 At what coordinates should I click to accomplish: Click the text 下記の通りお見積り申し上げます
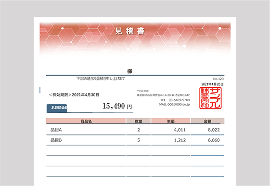[101, 79]
